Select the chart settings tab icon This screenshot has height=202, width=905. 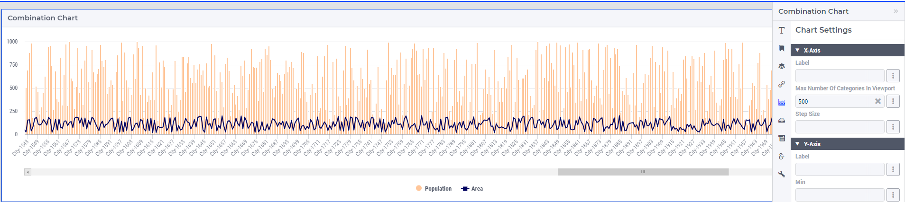point(782,102)
